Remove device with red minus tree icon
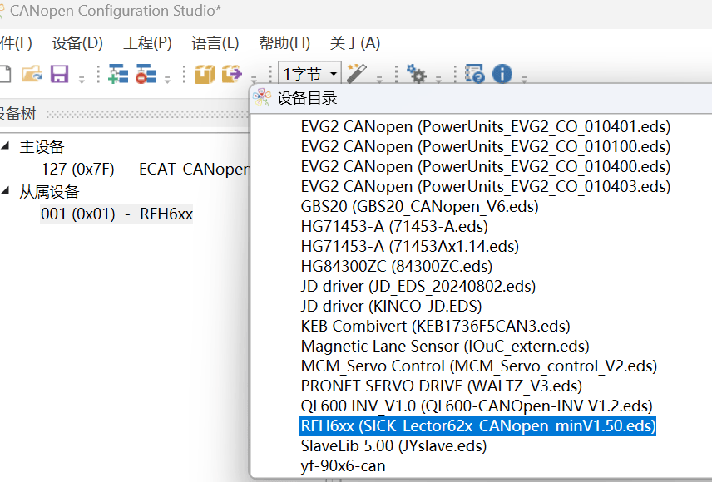This screenshot has width=712, height=482. [146, 73]
